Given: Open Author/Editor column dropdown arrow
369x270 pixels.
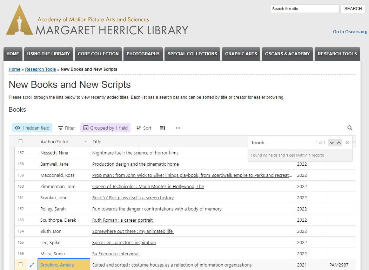Looking at the screenshot, I should click(85, 142).
